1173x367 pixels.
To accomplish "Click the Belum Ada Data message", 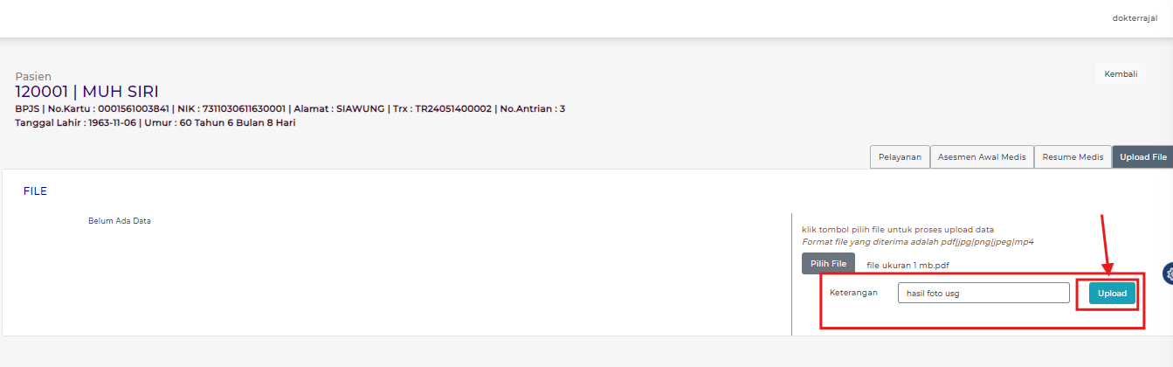I will point(120,221).
